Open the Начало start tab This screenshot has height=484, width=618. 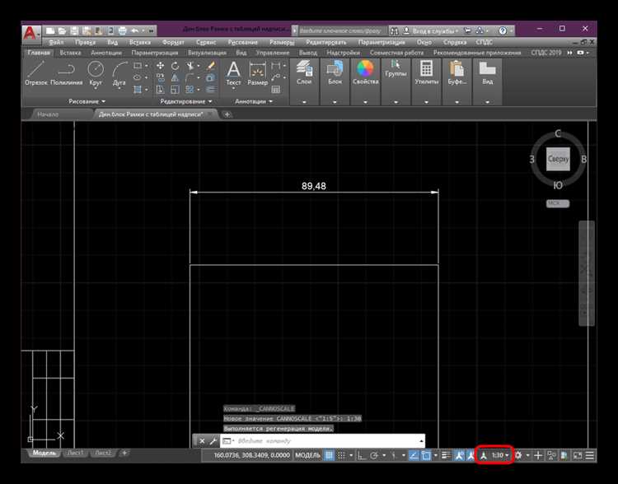[x=48, y=114]
